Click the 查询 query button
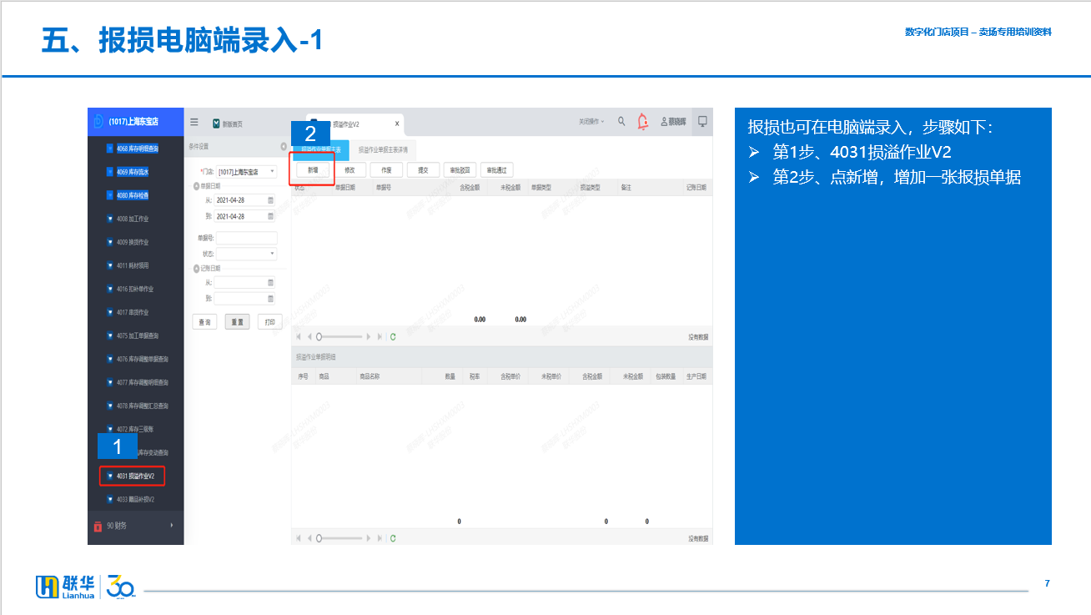Viewport: 1091px width, 615px height. pyautogui.click(x=206, y=321)
